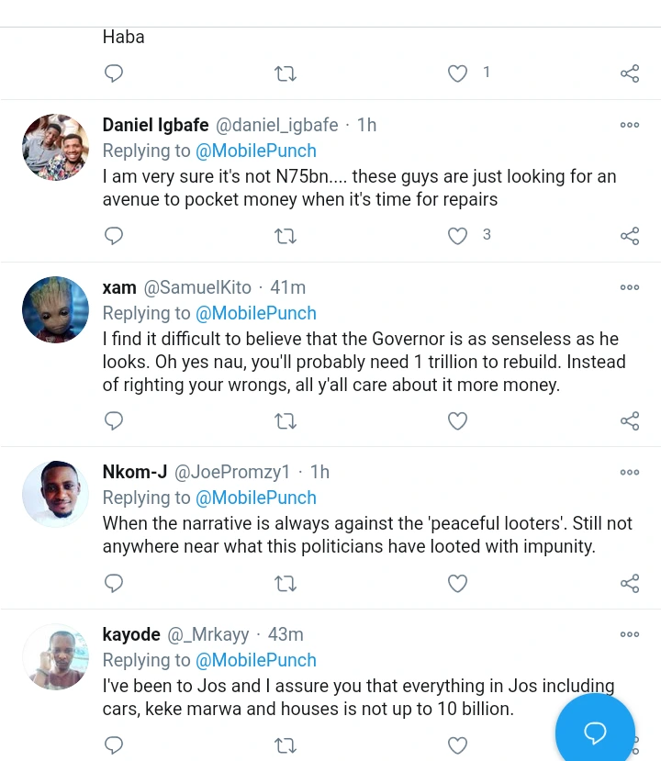Reply to Daniel Igbafe's tweet
This screenshot has width=661, height=761.
(114, 236)
